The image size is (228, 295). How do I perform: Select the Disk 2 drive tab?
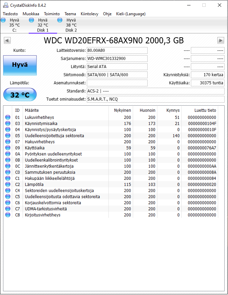click(71, 25)
